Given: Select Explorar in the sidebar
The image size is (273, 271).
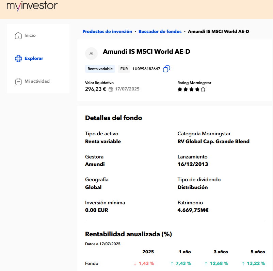Looking at the screenshot, I should [x=34, y=58].
